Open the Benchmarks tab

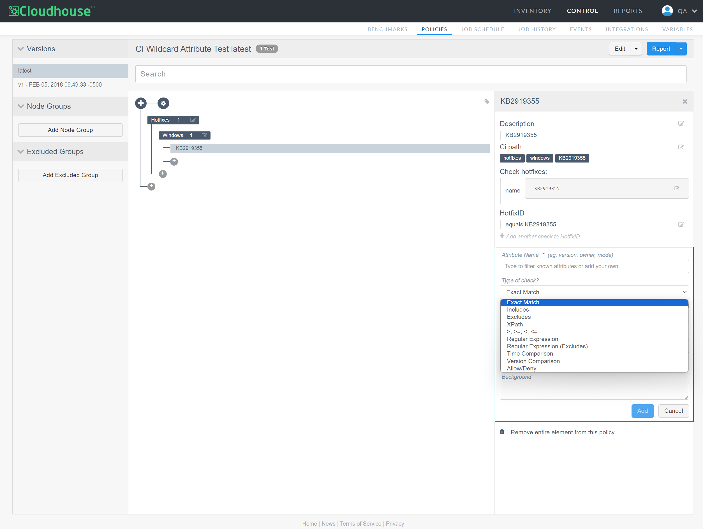(x=387, y=29)
